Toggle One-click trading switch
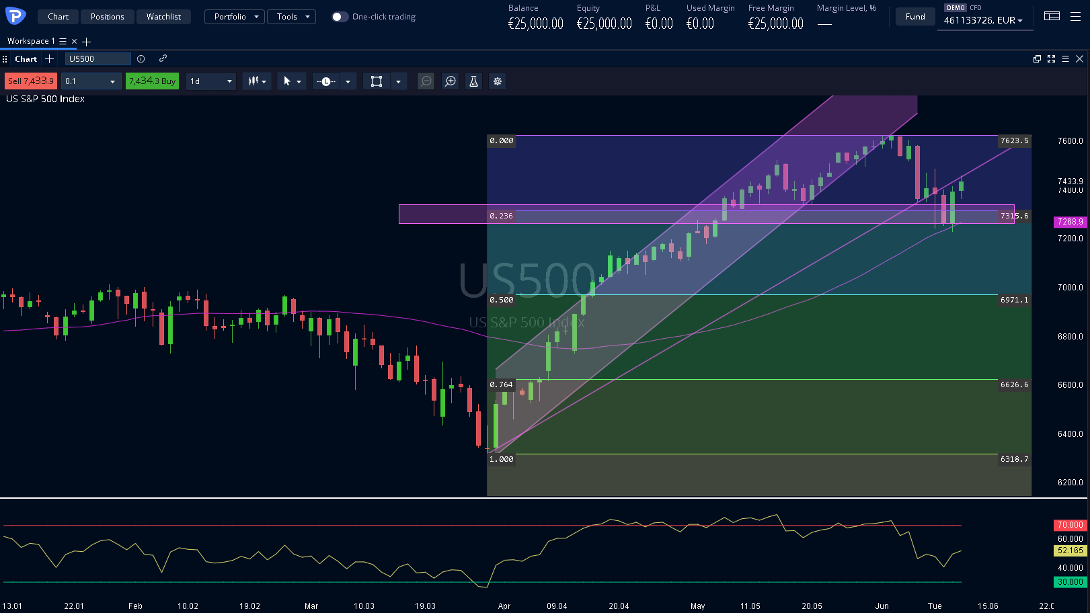This screenshot has height=613, width=1090. click(340, 17)
